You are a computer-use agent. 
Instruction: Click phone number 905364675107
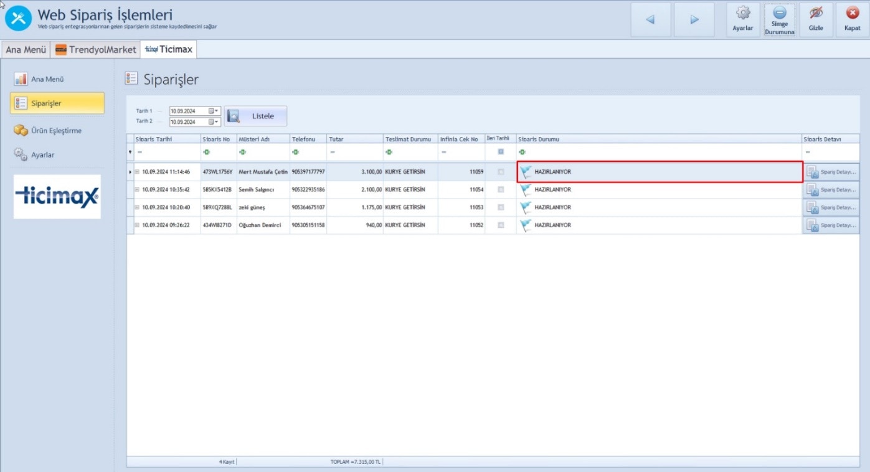pos(308,207)
